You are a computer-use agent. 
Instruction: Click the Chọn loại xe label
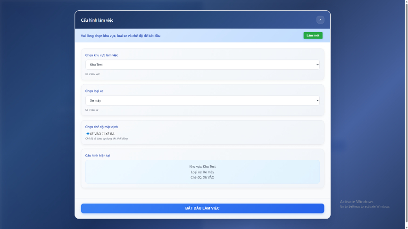pyautogui.click(x=94, y=91)
